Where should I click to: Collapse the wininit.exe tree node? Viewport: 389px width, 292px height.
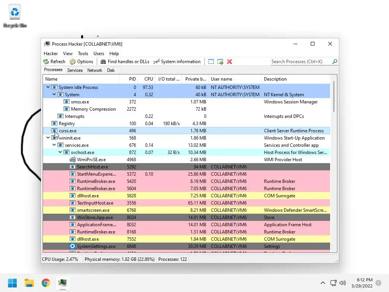tap(48, 138)
